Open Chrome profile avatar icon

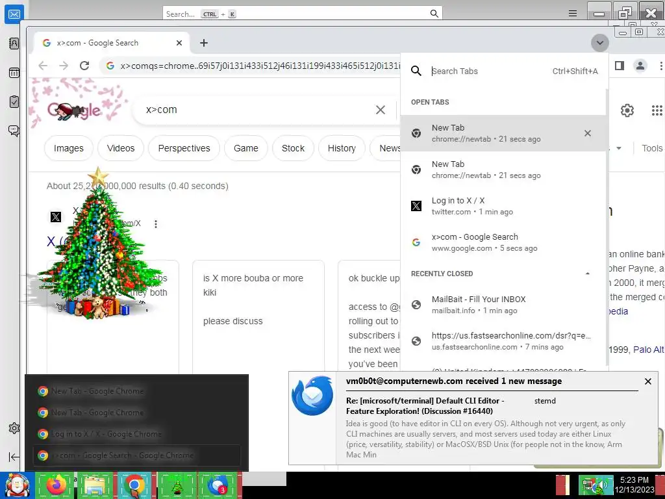(640, 66)
